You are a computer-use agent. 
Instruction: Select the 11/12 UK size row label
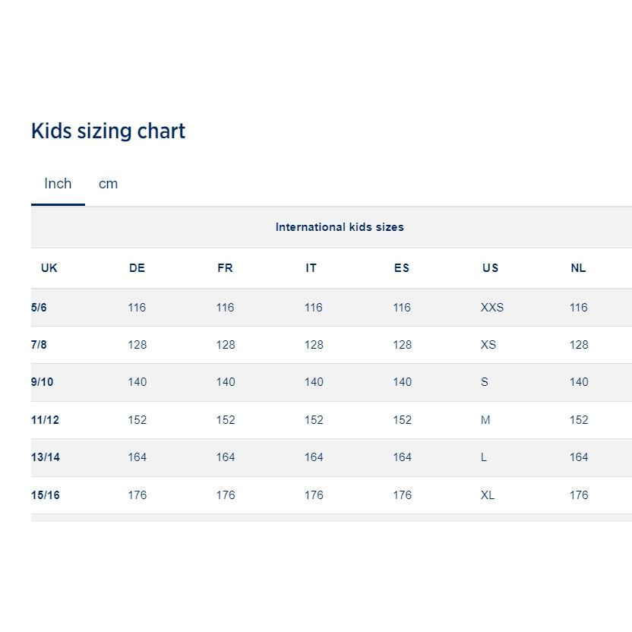45,420
